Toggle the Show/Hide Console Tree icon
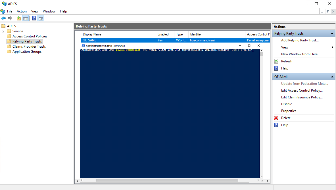 click(26, 18)
